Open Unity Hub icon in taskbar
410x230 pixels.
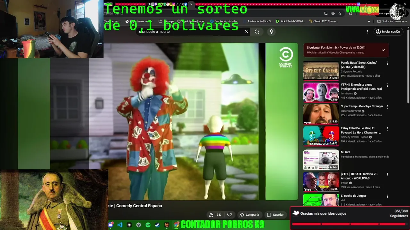(138, 225)
